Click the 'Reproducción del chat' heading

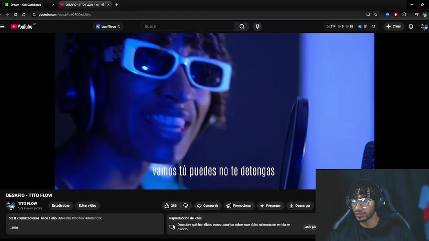(185, 218)
